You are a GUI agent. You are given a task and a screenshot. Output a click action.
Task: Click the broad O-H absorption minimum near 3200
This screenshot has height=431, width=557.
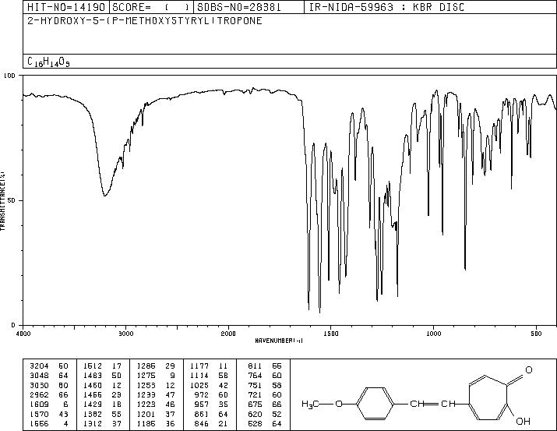[104, 195]
